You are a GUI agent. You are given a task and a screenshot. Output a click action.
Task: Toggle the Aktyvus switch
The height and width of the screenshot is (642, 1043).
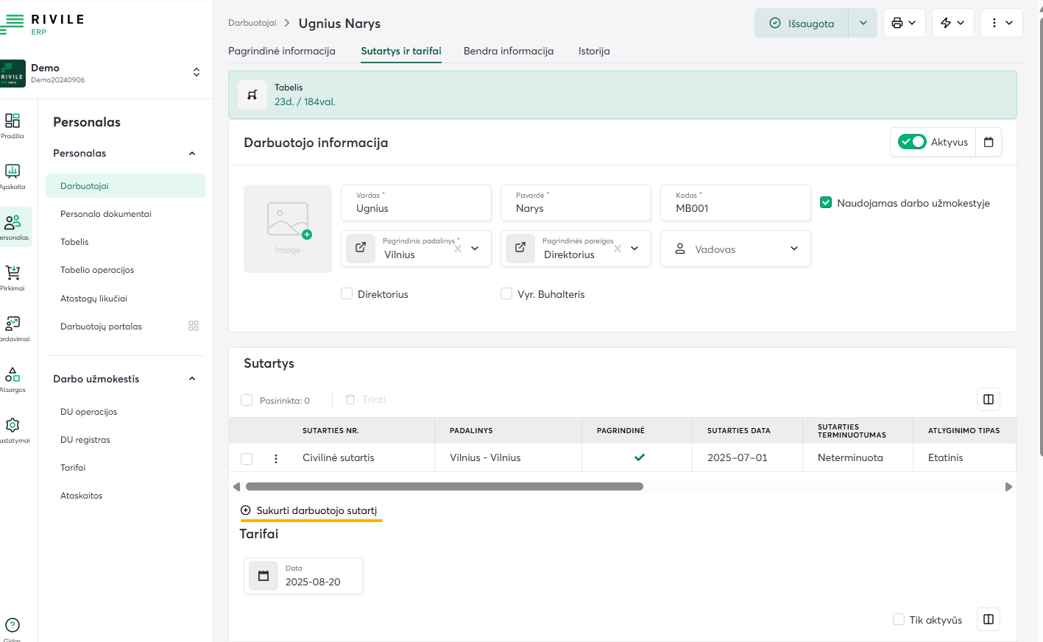point(912,142)
